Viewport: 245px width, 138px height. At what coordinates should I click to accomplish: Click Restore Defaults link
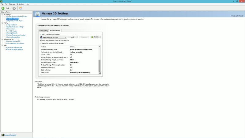pos(237,16)
